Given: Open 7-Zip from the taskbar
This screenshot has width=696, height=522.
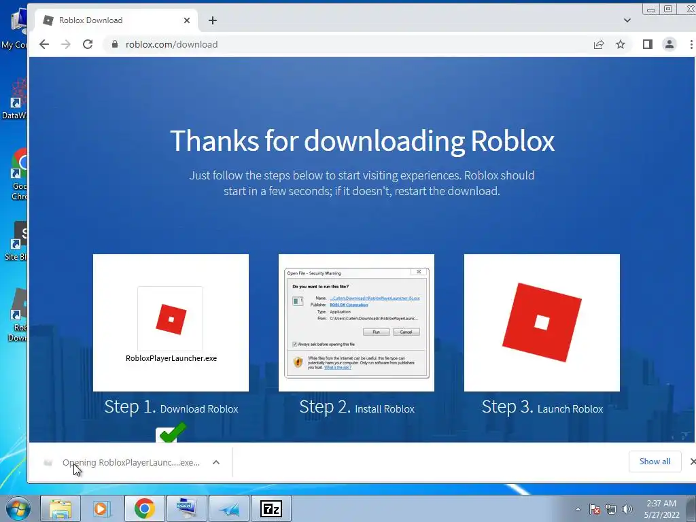Looking at the screenshot, I should click(x=271, y=508).
